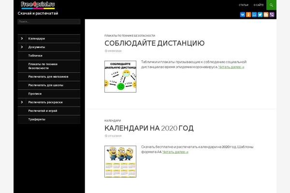Open Распечатать для магазинов sidebar item
The image size is (290, 193).
49,77
